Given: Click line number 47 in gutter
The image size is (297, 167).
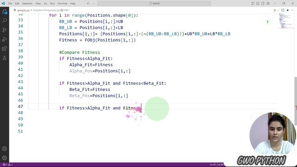Looking at the screenshot, I should coord(20,106).
